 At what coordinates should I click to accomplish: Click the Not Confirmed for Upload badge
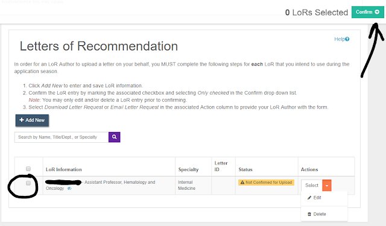(266, 183)
